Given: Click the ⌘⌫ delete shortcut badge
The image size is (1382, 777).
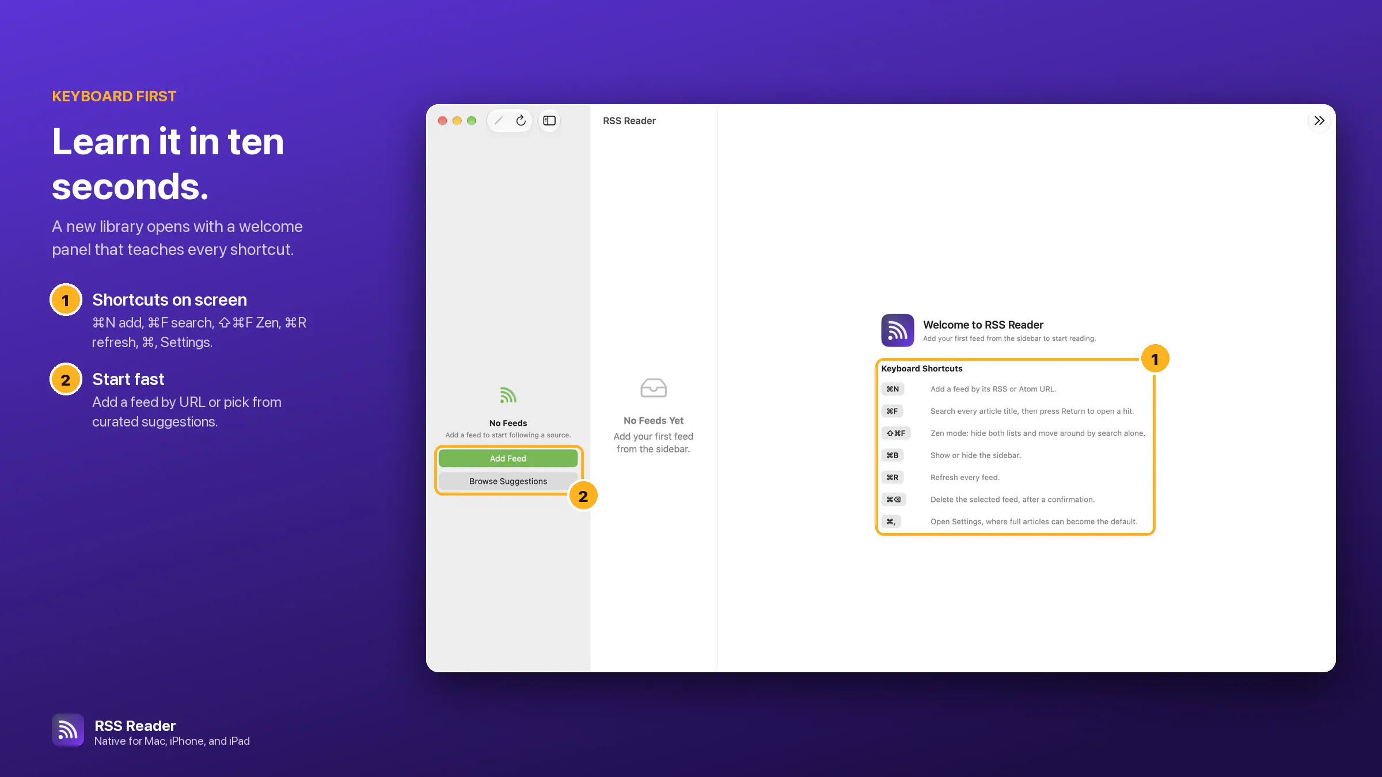Looking at the screenshot, I should [894, 500].
